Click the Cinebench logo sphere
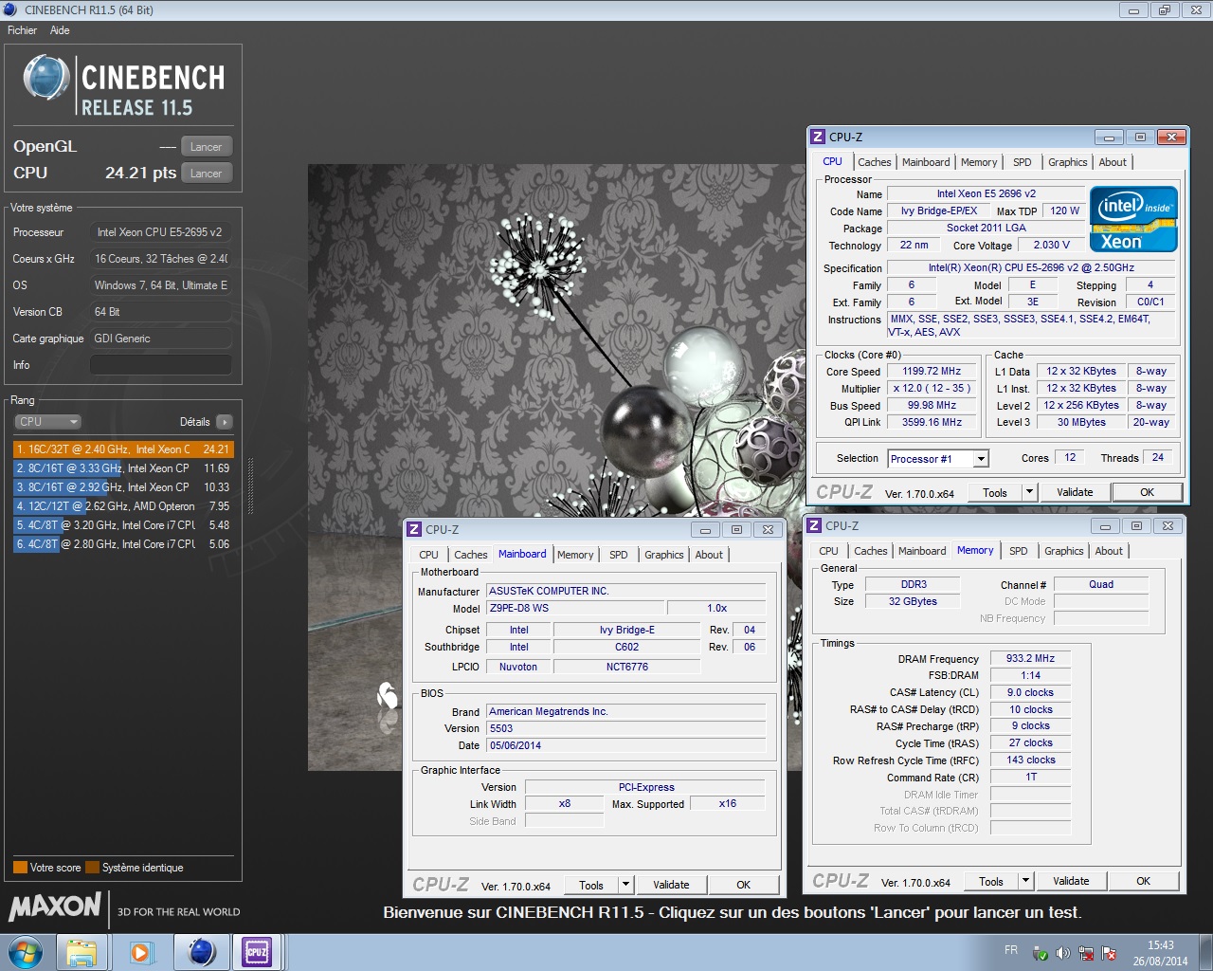 pyautogui.click(x=45, y=78)
